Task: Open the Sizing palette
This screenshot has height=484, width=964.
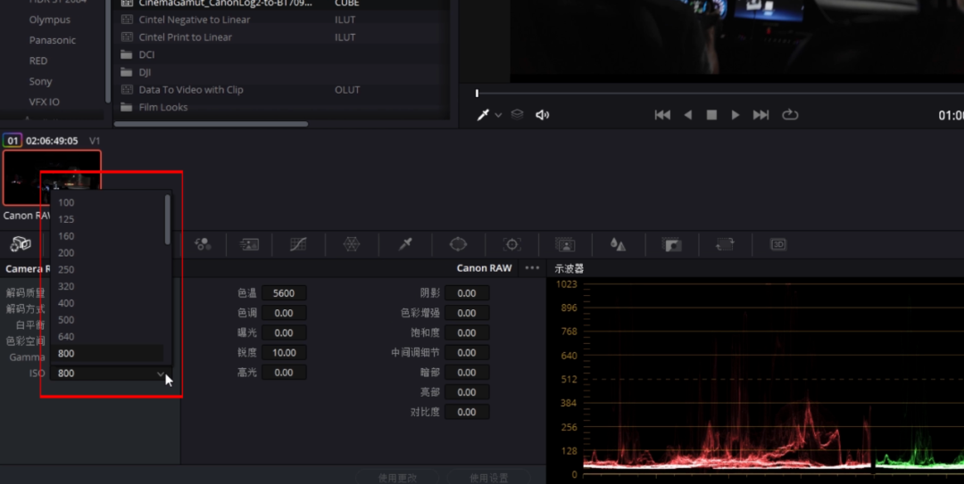Action: coord(725,244)
